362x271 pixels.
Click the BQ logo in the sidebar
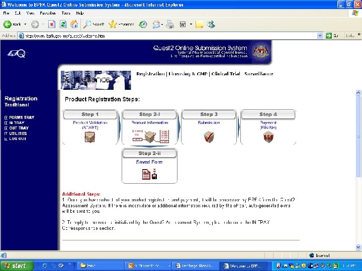coord(17,54)
